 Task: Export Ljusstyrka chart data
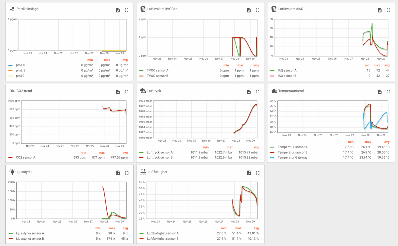[x=118, y=173]
